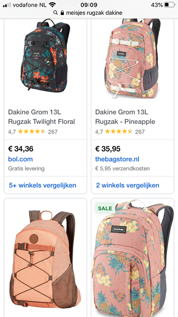Open Pineapple Grom backpack image
The image size is (178, 317).
[133, 58]
